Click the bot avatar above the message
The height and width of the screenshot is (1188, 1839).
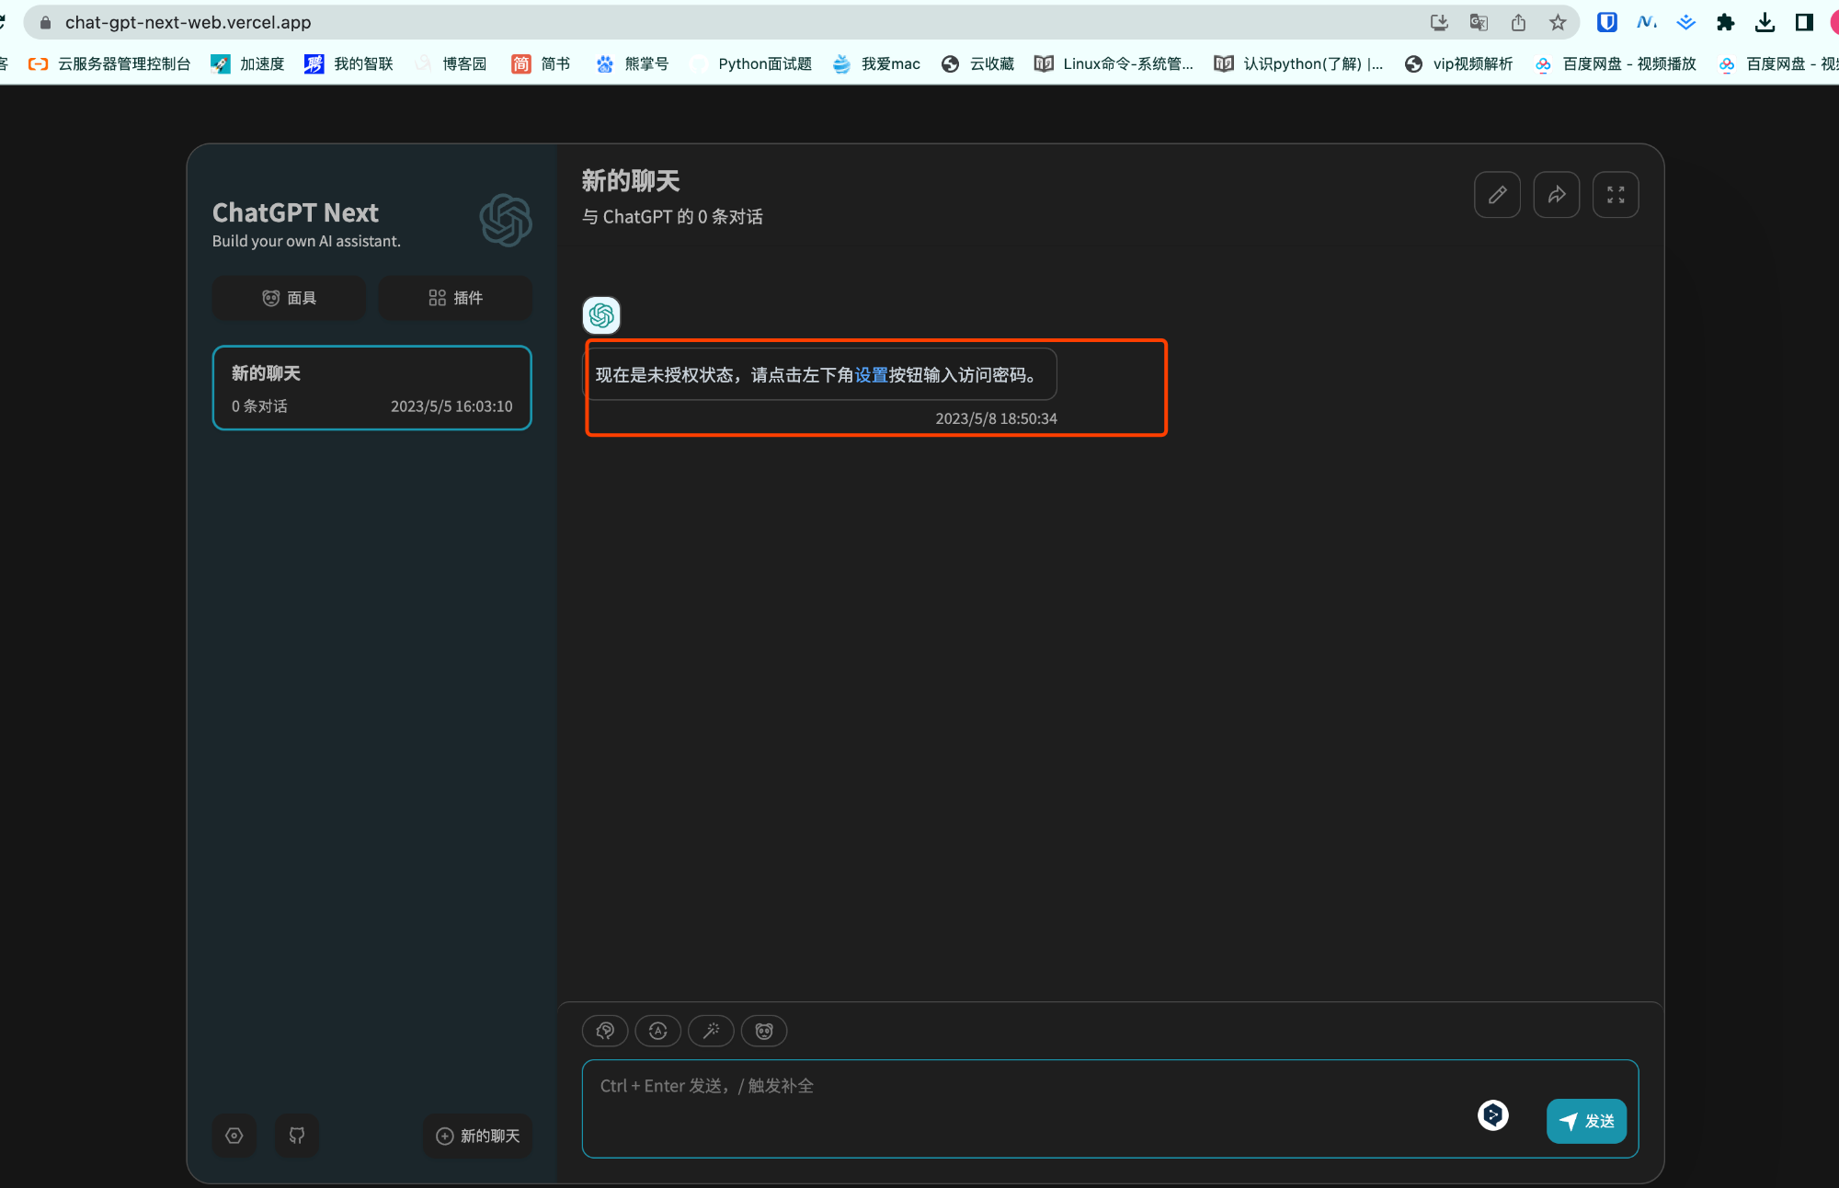point(601,315)
